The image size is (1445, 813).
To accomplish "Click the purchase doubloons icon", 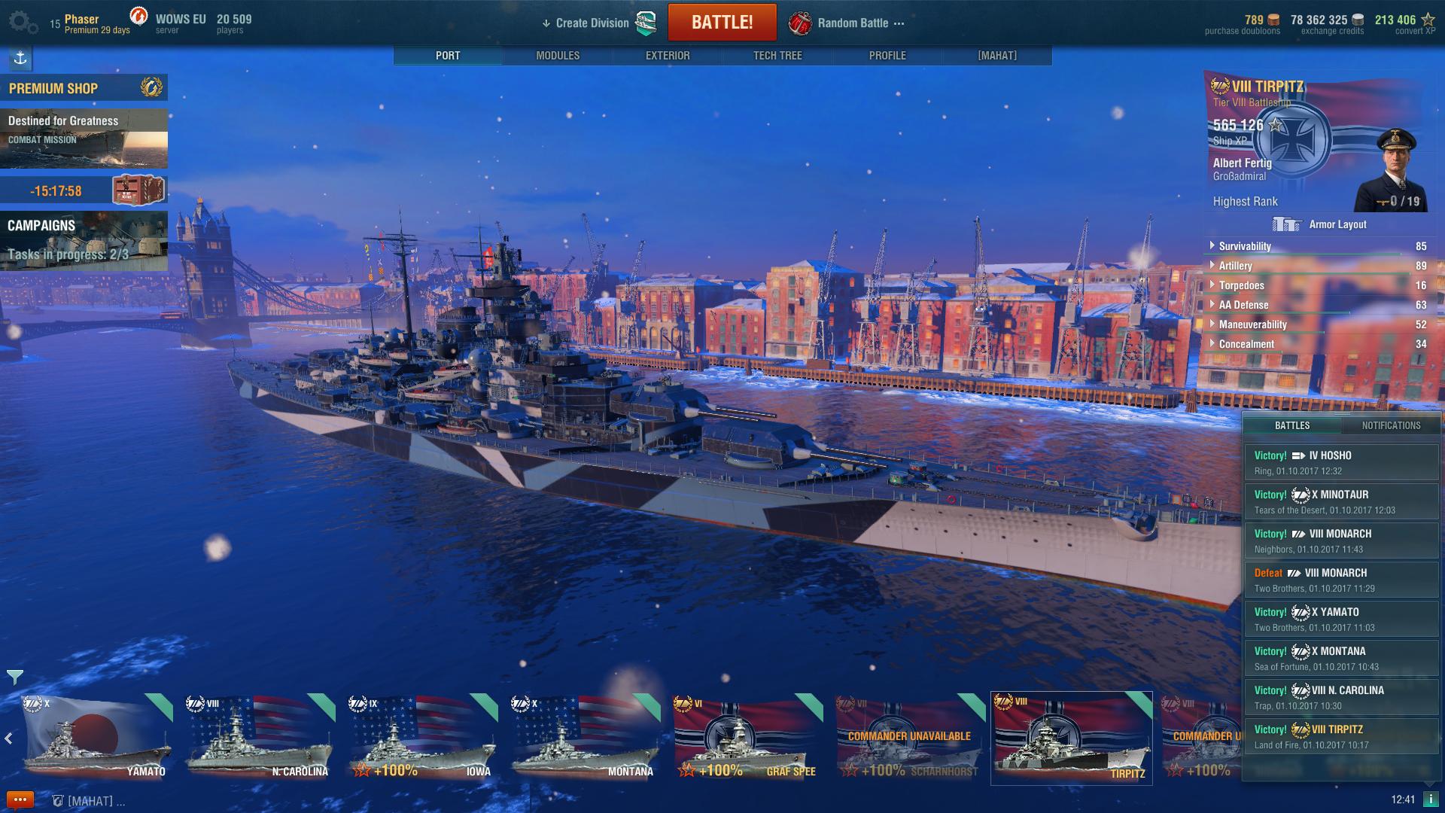I will click(x=1273, y=20).
